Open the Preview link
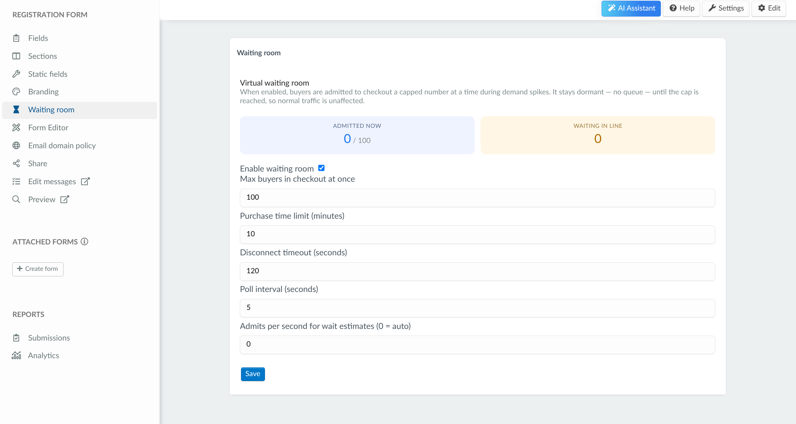Image resolution: width=796 pixels, height=424 pixels. [x=79, y=199]
